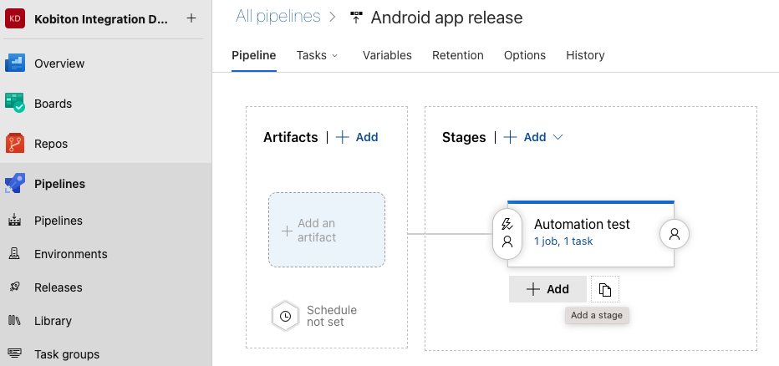Open the Boards icon in sidebar

tap(15, 104)
